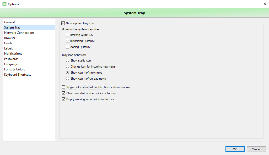Select Language in the options list
269x155 pixels.
(29, 64)
